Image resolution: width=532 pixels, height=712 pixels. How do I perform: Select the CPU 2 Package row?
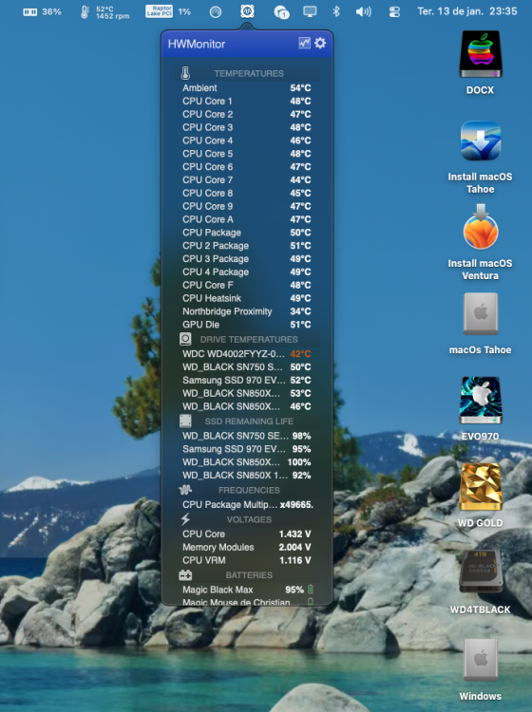click(x=247, y=246)
